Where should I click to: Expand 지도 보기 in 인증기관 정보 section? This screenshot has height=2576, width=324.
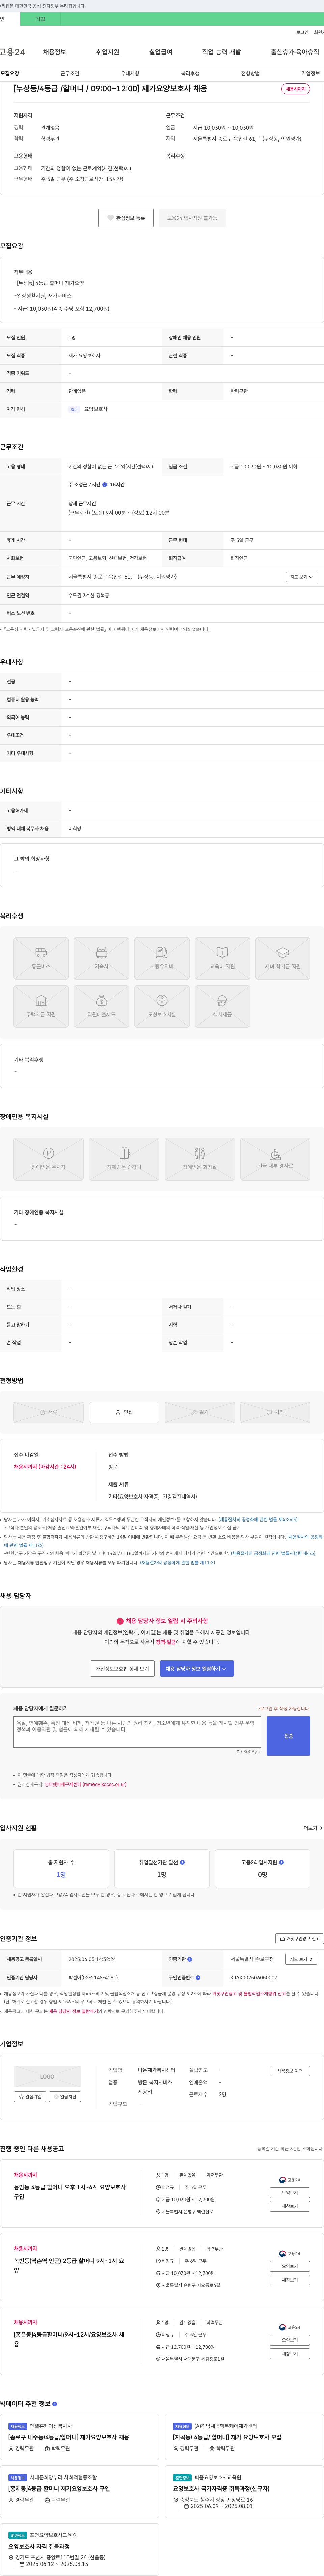point(301,1959)
